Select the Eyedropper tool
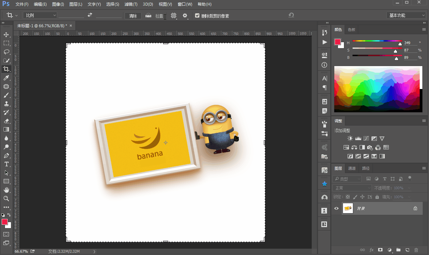Viewport: 429px width, 255px height. [x=6, y=78]
